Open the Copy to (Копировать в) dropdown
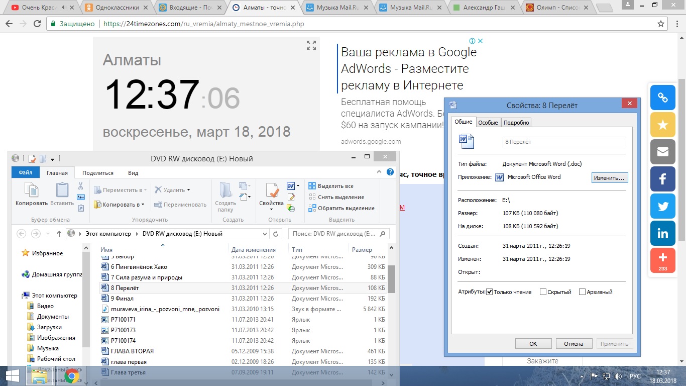 click(x=119, y=205)
